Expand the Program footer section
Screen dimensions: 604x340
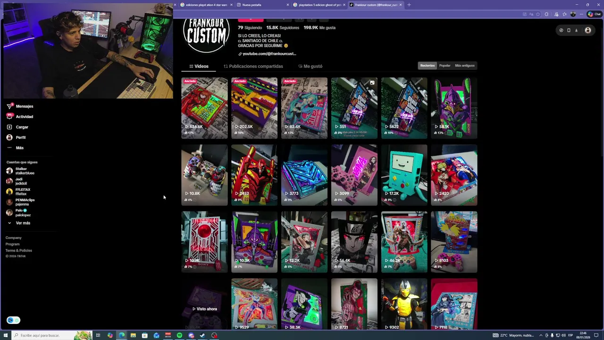pos(13,244)
